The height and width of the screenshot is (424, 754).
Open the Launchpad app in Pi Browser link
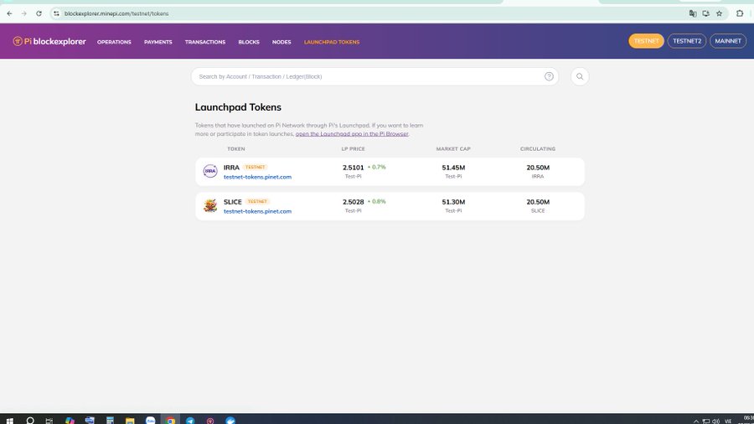click(x=352, y=133)
